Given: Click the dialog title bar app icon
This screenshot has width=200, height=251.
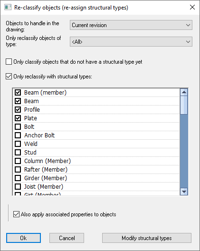Looking at the screenshot, I should (8, 7).
